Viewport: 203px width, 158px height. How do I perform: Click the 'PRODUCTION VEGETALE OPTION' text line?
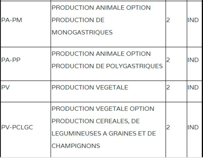103,109
